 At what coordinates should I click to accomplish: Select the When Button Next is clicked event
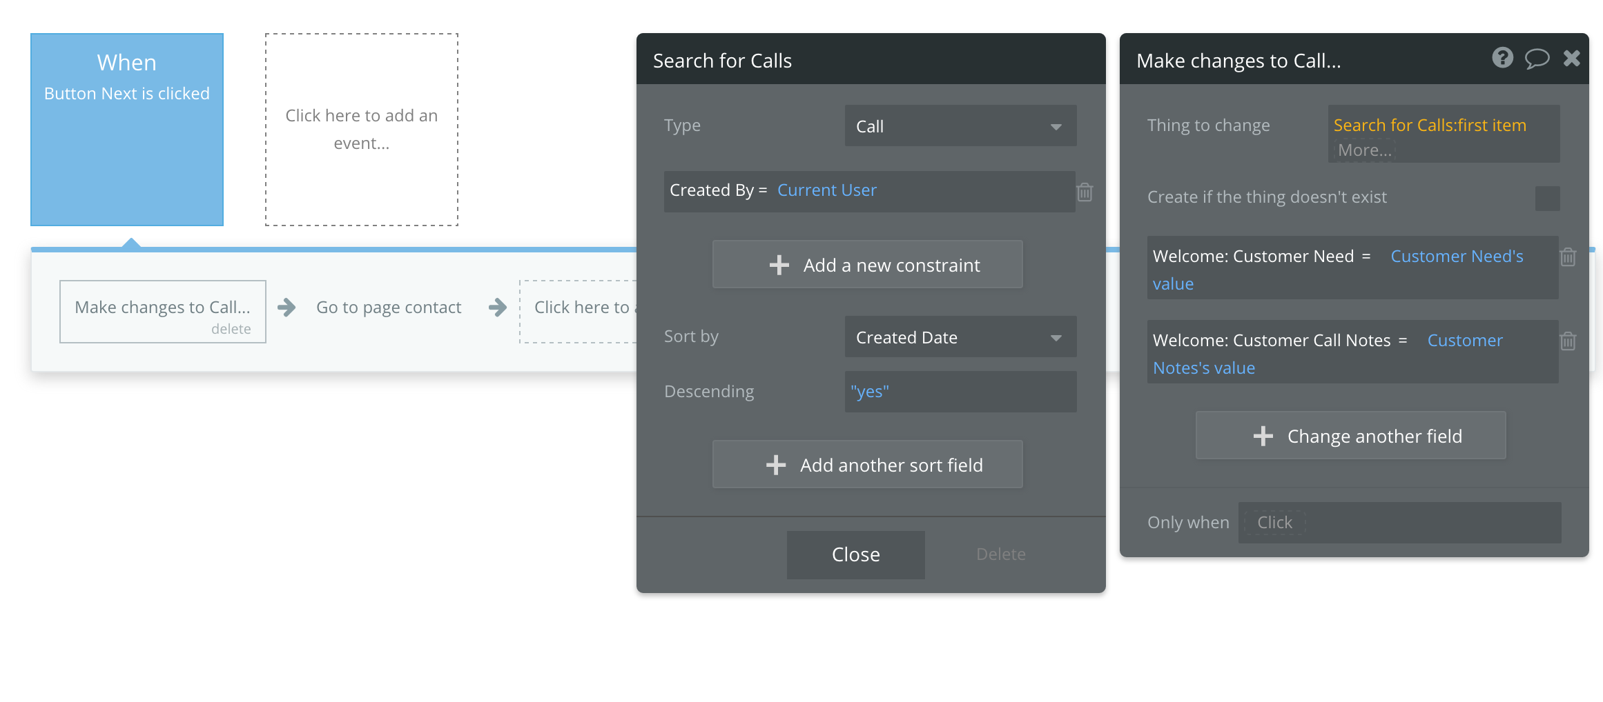(127, 130)
